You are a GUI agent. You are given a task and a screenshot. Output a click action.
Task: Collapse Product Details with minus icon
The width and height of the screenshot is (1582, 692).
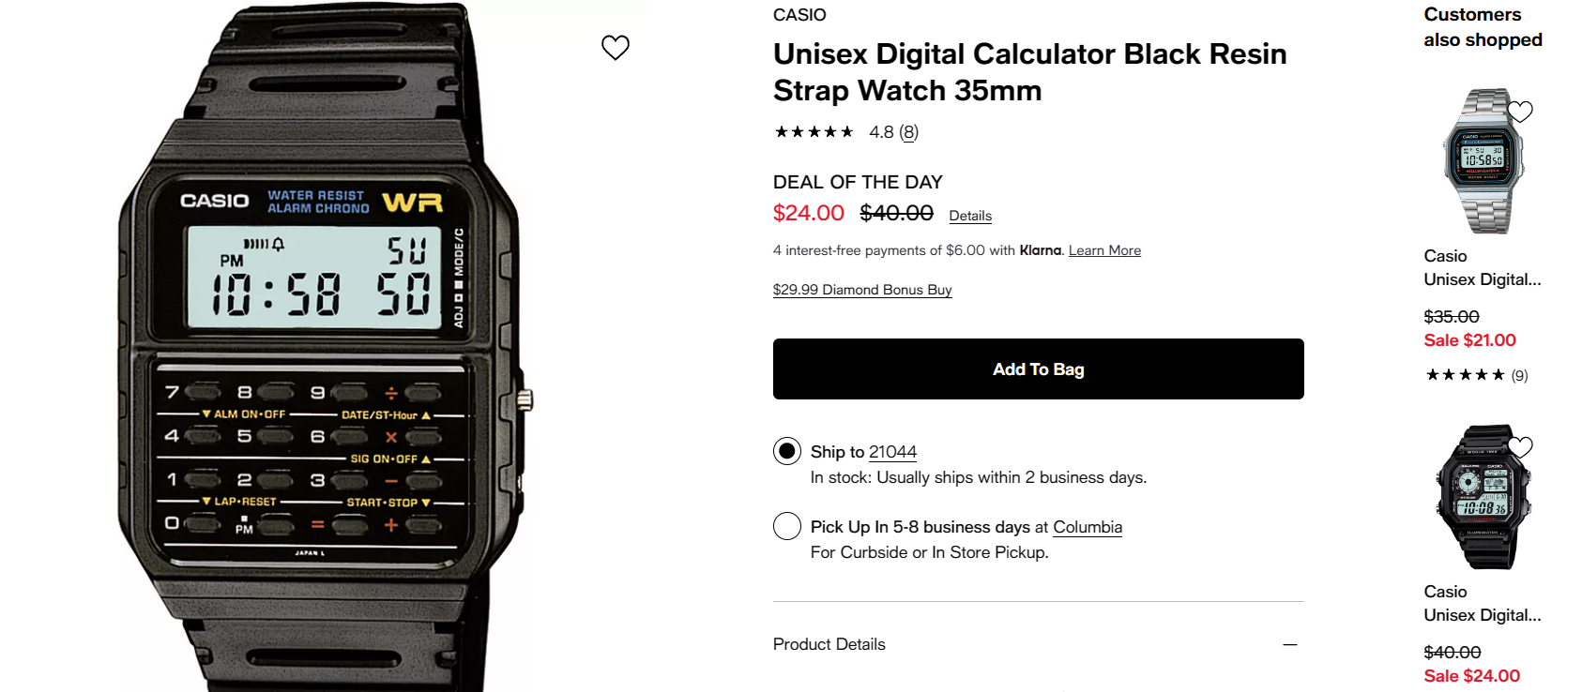tap(1290, 644)
